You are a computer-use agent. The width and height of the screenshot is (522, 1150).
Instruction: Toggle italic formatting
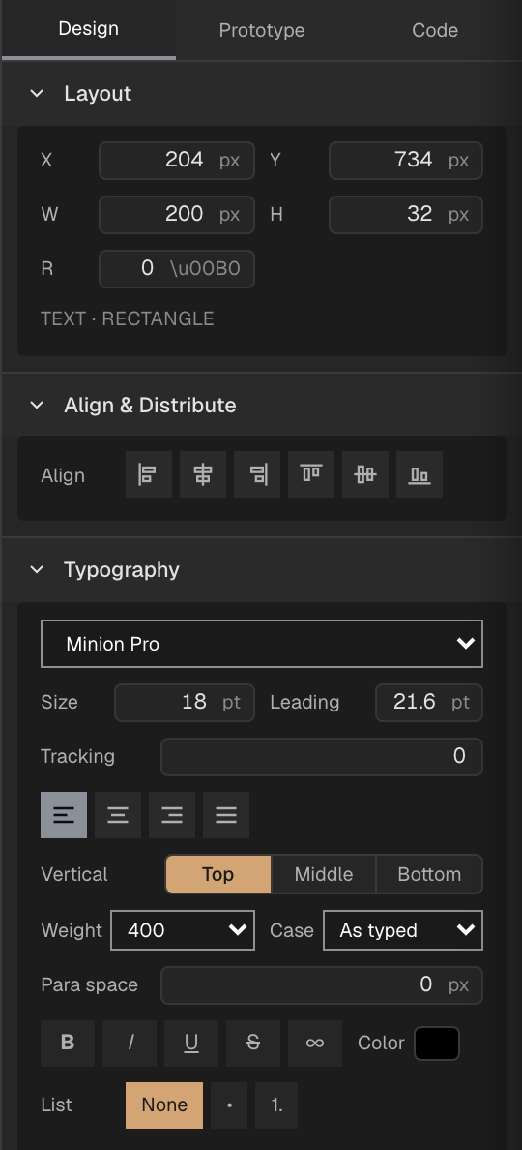130,1043
